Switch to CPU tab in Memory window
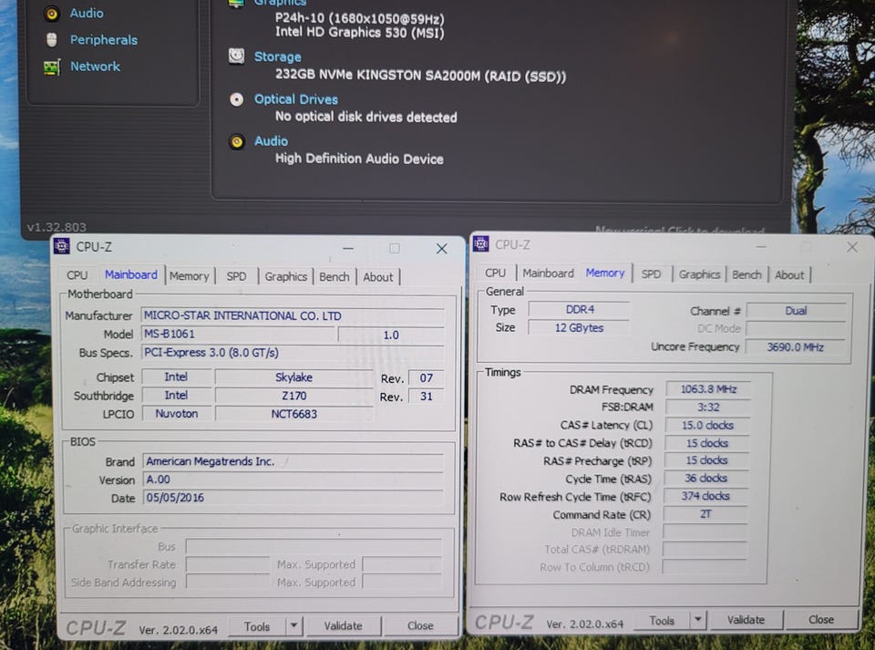The image size is (875, 650). pos(495,273)
